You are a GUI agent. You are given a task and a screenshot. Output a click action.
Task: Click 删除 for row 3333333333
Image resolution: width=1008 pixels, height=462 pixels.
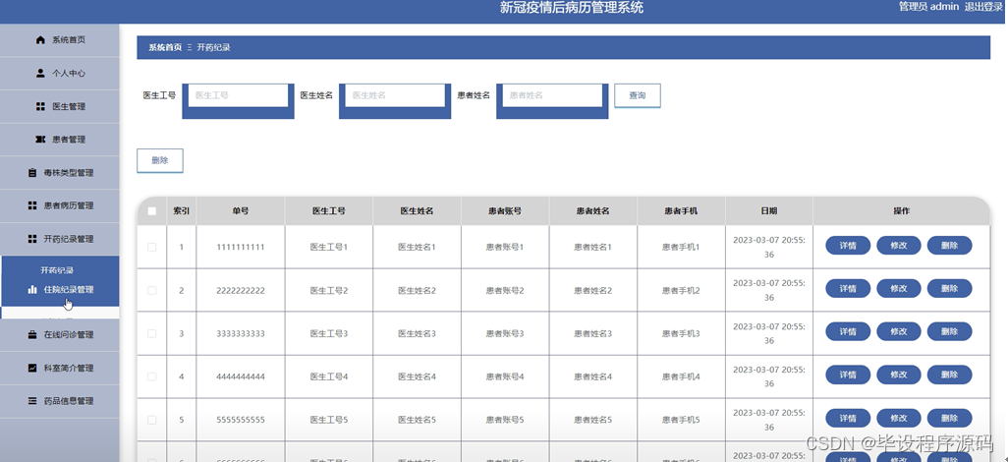click(949, 332)
